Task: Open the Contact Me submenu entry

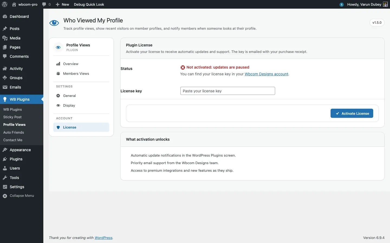Action: 13,140
